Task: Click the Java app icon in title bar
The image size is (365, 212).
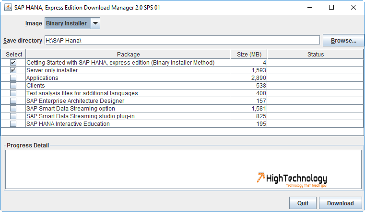Action: click(x=8, y=8)
